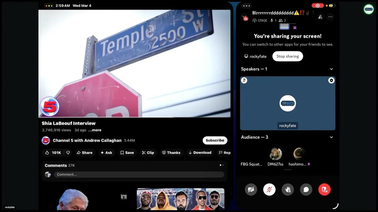
Task: Tap the round badge on the speaker tile's corner
Action: (x=331, y=80)
